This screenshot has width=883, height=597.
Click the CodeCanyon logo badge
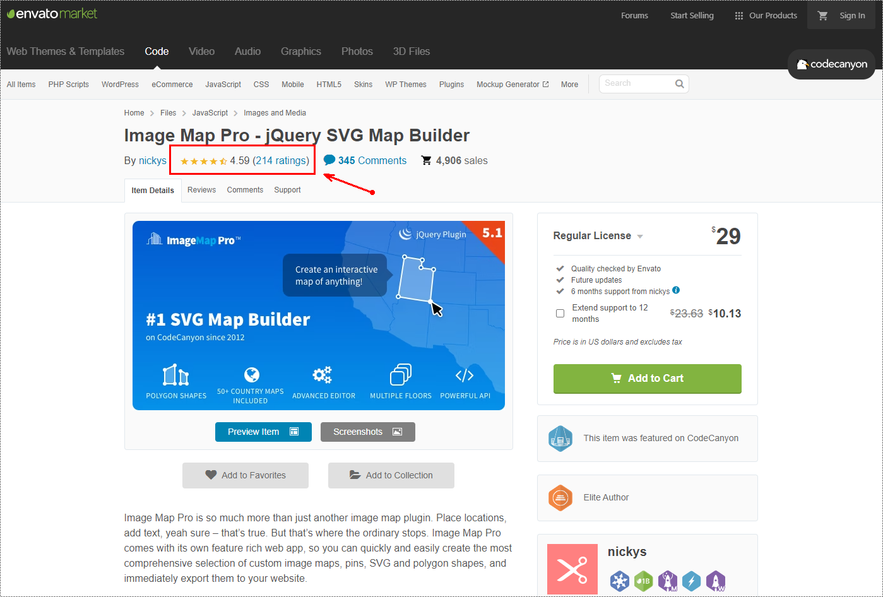(831, 64)
